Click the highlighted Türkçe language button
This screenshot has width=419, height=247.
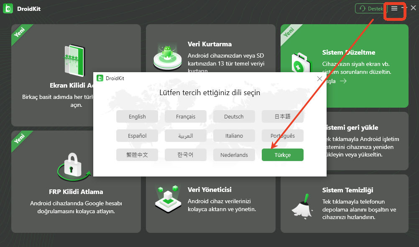click(282, 155)
